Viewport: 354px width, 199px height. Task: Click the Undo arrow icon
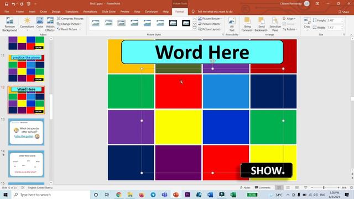13,4
